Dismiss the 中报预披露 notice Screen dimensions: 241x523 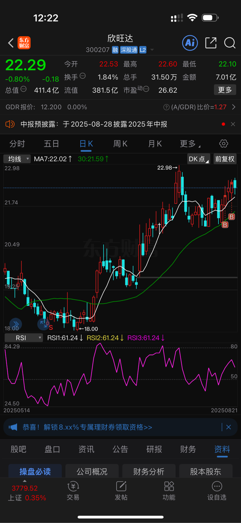233,124
